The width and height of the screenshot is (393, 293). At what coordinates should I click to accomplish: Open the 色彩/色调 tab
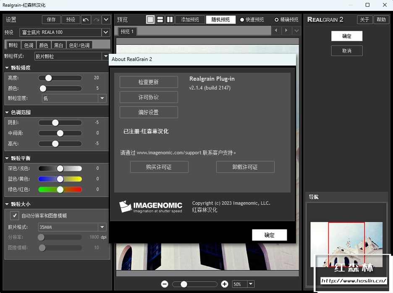[x=79, y=45]
